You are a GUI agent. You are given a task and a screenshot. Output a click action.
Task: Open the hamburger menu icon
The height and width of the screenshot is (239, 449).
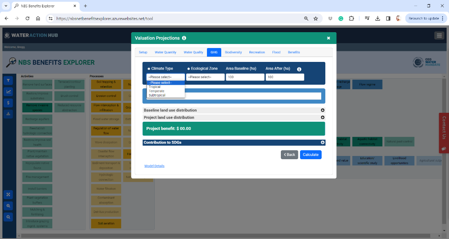(439, 35)
